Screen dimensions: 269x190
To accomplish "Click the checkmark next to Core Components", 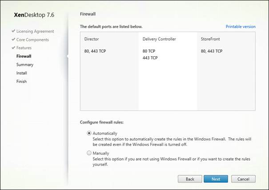I will [x=13, y=40].
